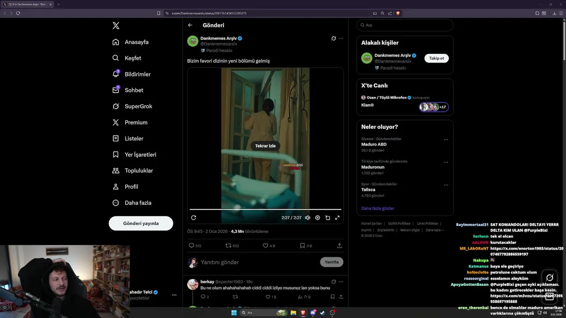Screen dimensions: 566x318
Task: Click the floating Grok button
Action: [550, 278]
